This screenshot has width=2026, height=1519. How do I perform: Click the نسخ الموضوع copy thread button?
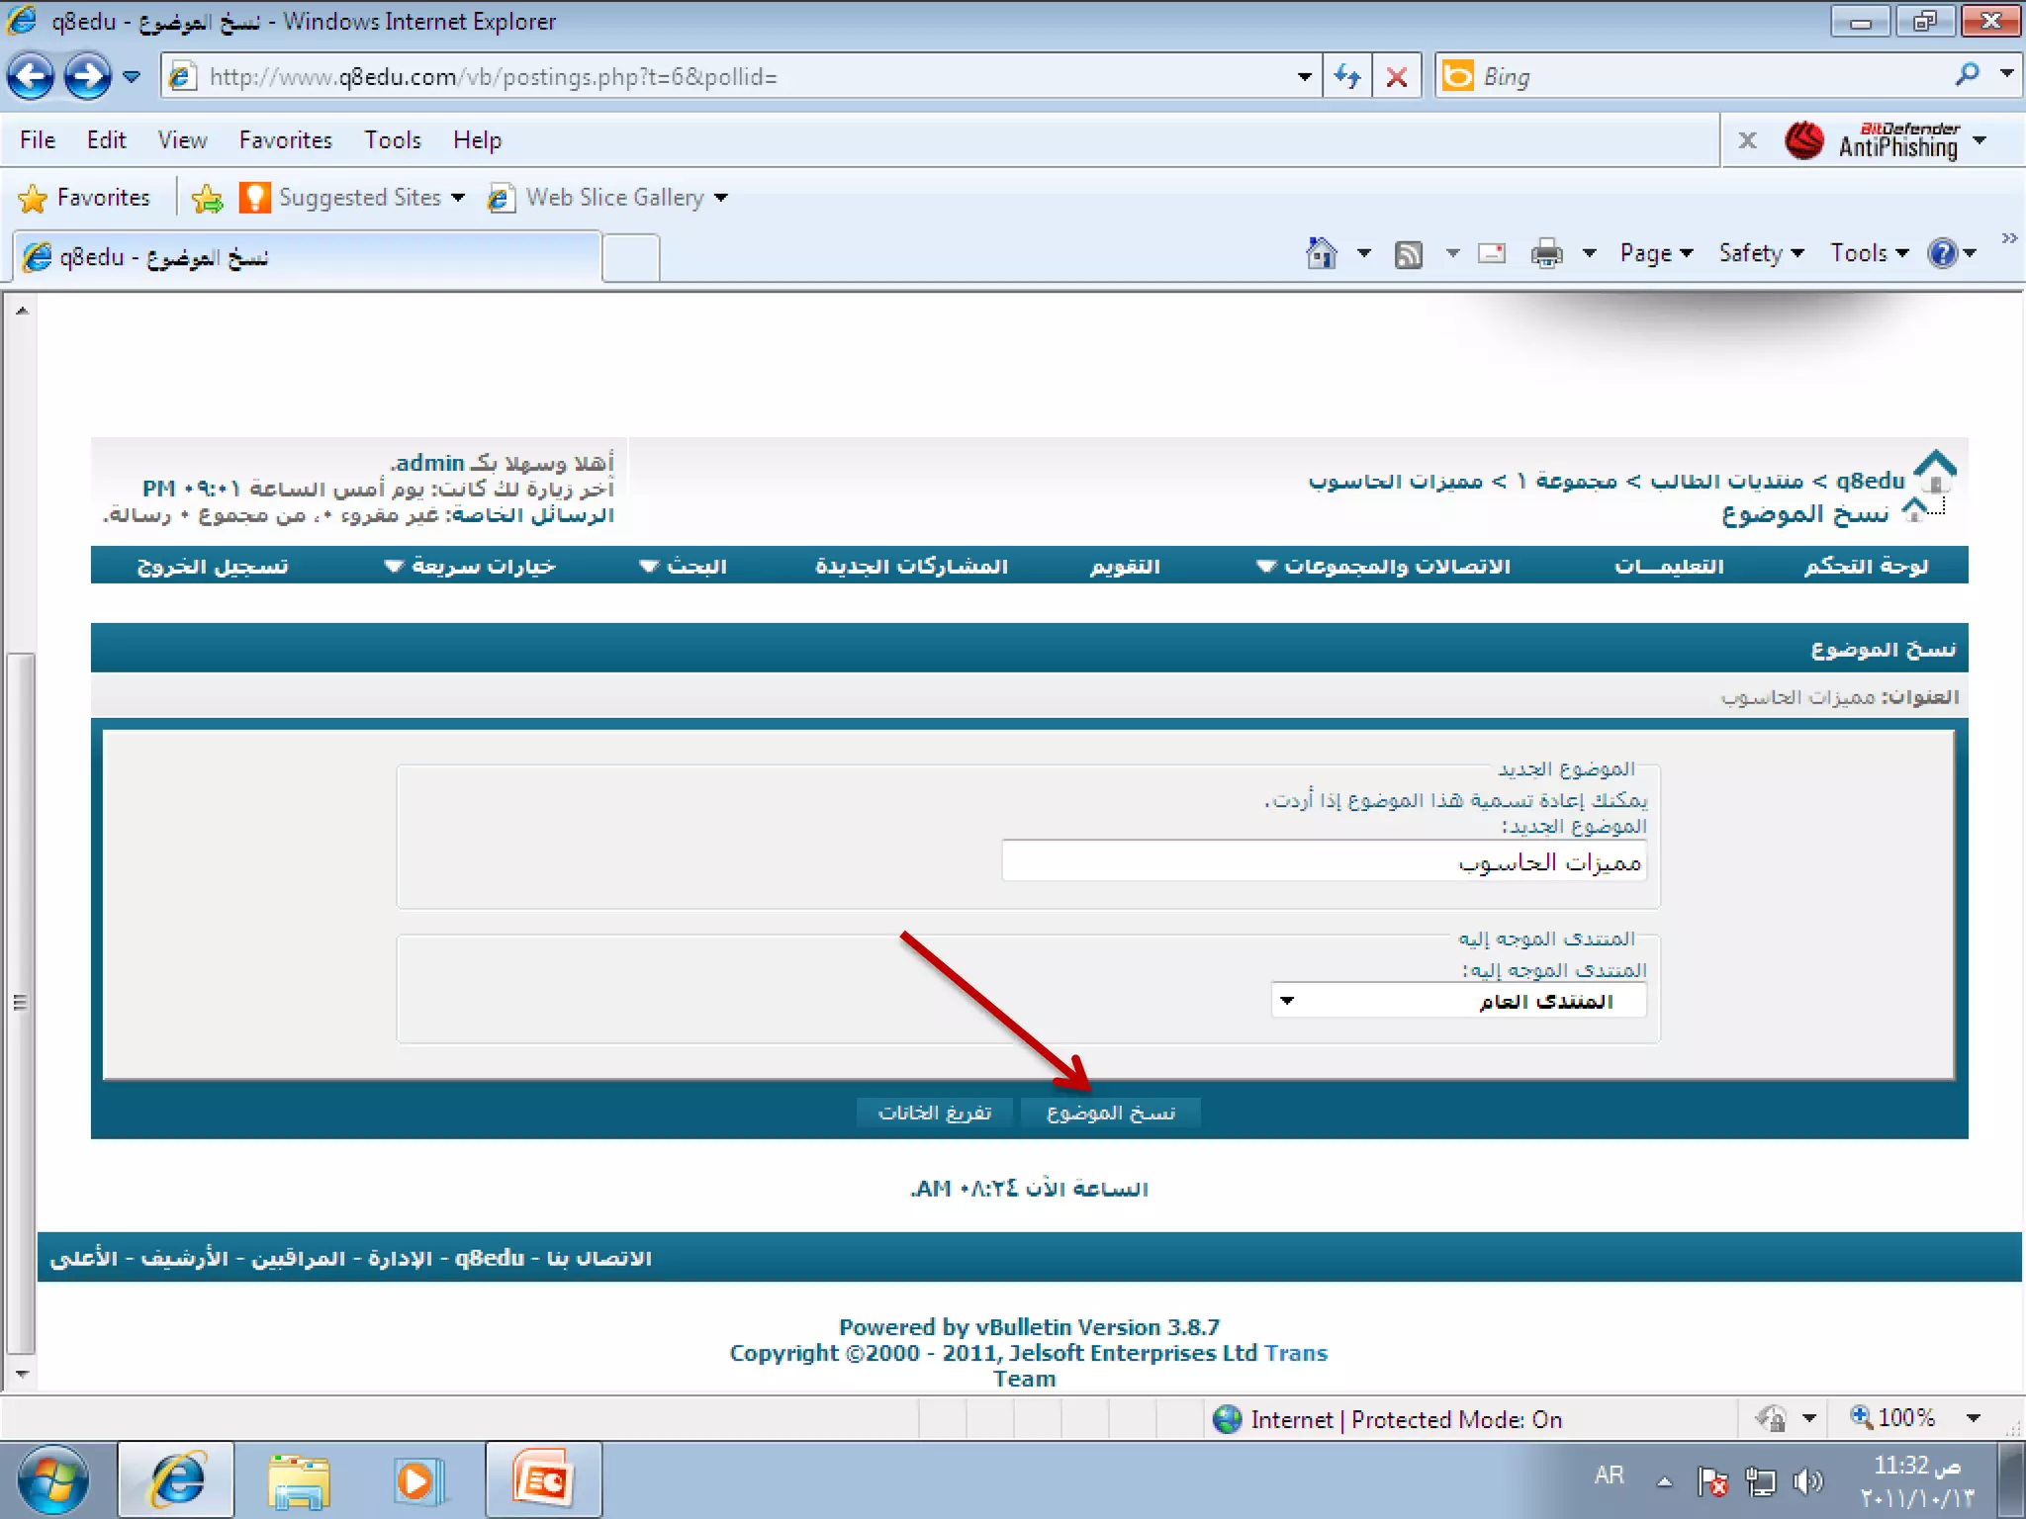(x=1110, y=1114)
